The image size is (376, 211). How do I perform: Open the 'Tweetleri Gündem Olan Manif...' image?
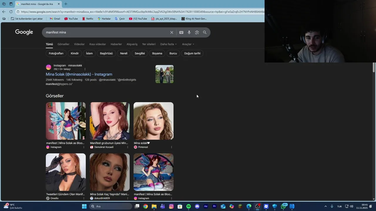tap(66, 172)
